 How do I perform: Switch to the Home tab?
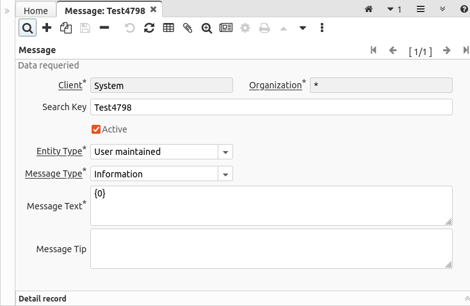pos(36,10)
